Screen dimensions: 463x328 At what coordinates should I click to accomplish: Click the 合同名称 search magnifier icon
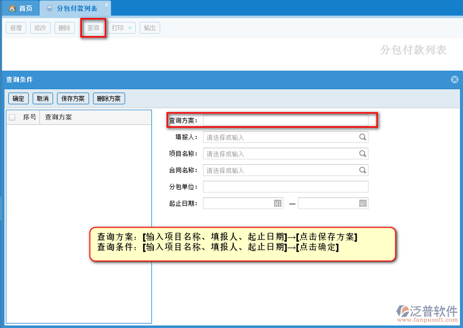[x=363, y=170]
